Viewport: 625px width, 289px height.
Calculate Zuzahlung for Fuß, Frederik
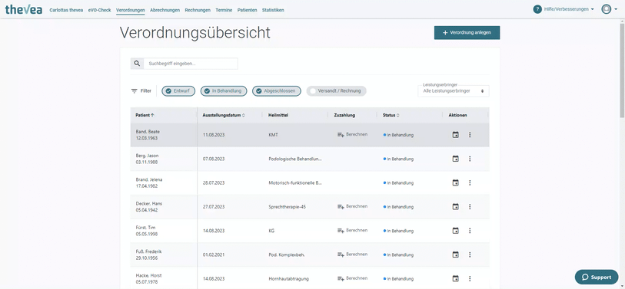[x=352, y=255]
